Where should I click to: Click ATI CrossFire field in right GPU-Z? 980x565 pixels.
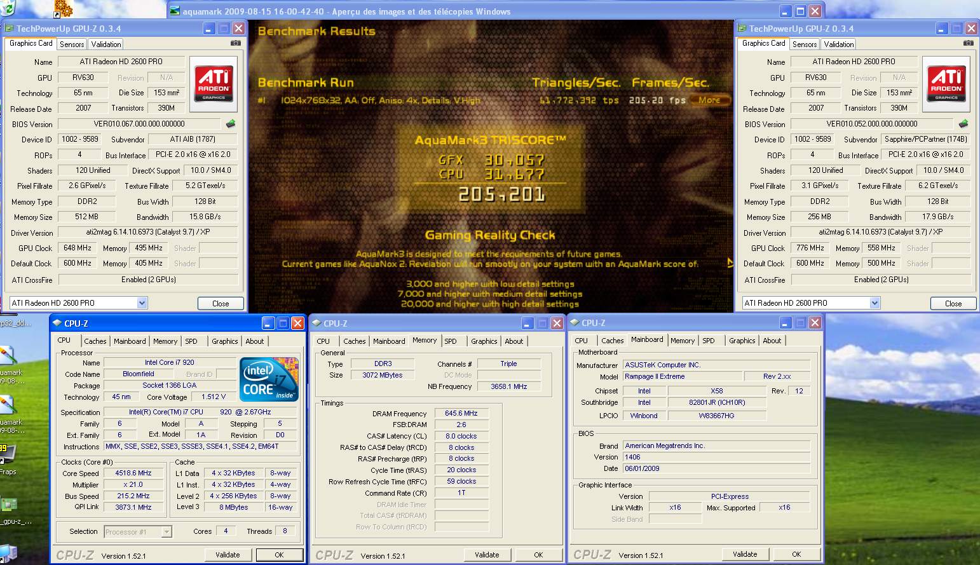[881, 280]
